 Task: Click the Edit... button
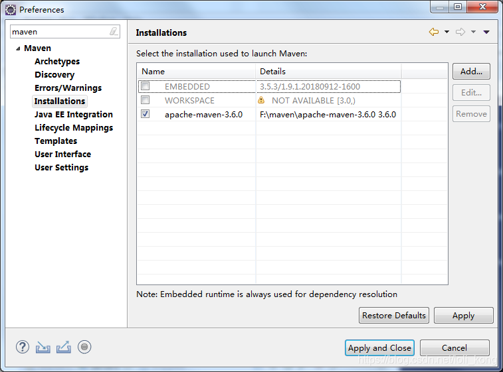pyautogui.click(x=471, y=93)
